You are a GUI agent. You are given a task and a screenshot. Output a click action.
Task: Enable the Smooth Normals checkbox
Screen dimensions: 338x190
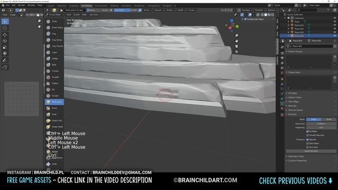coord(307,135)
